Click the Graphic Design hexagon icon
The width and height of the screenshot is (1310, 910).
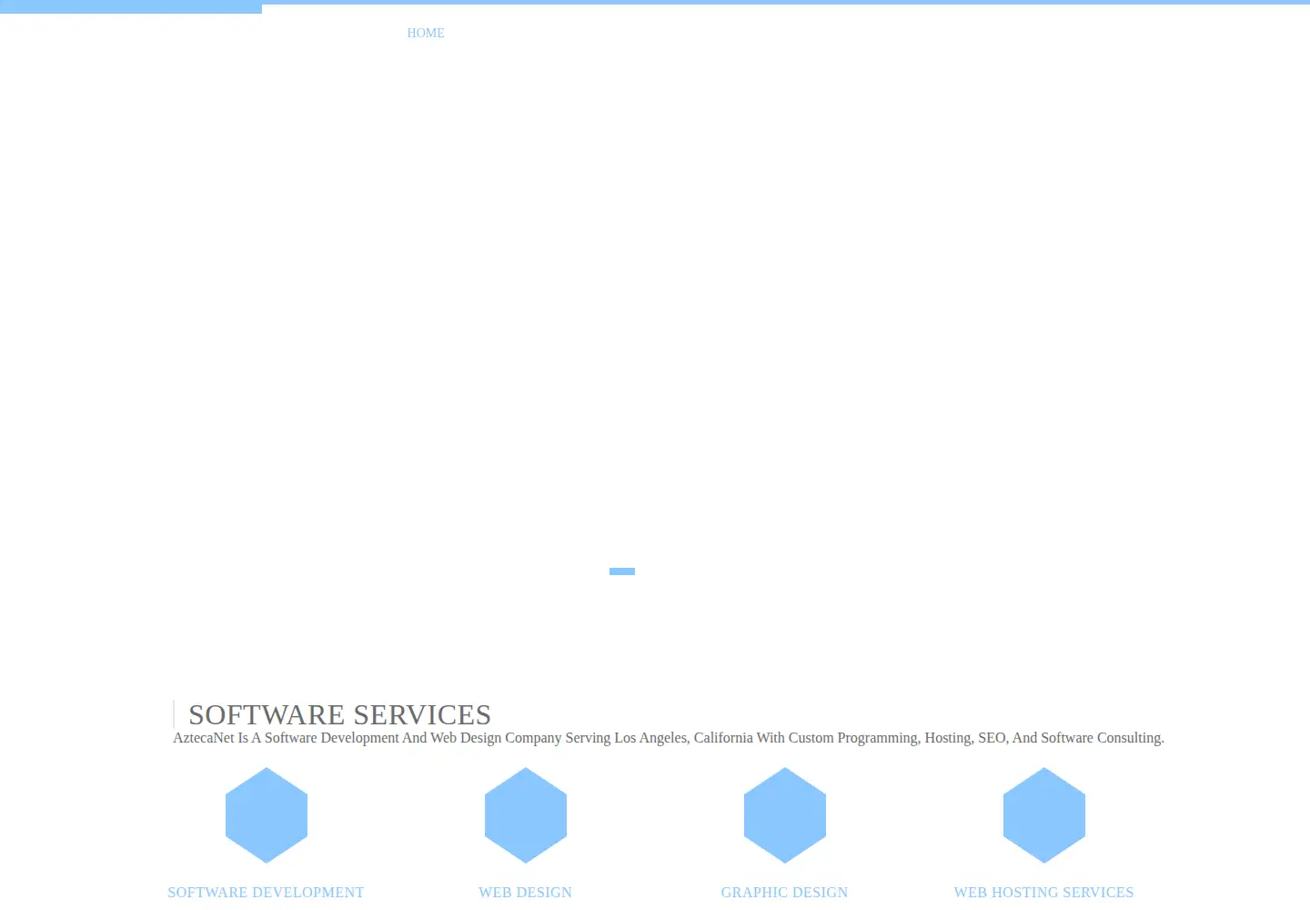point(785,815)
